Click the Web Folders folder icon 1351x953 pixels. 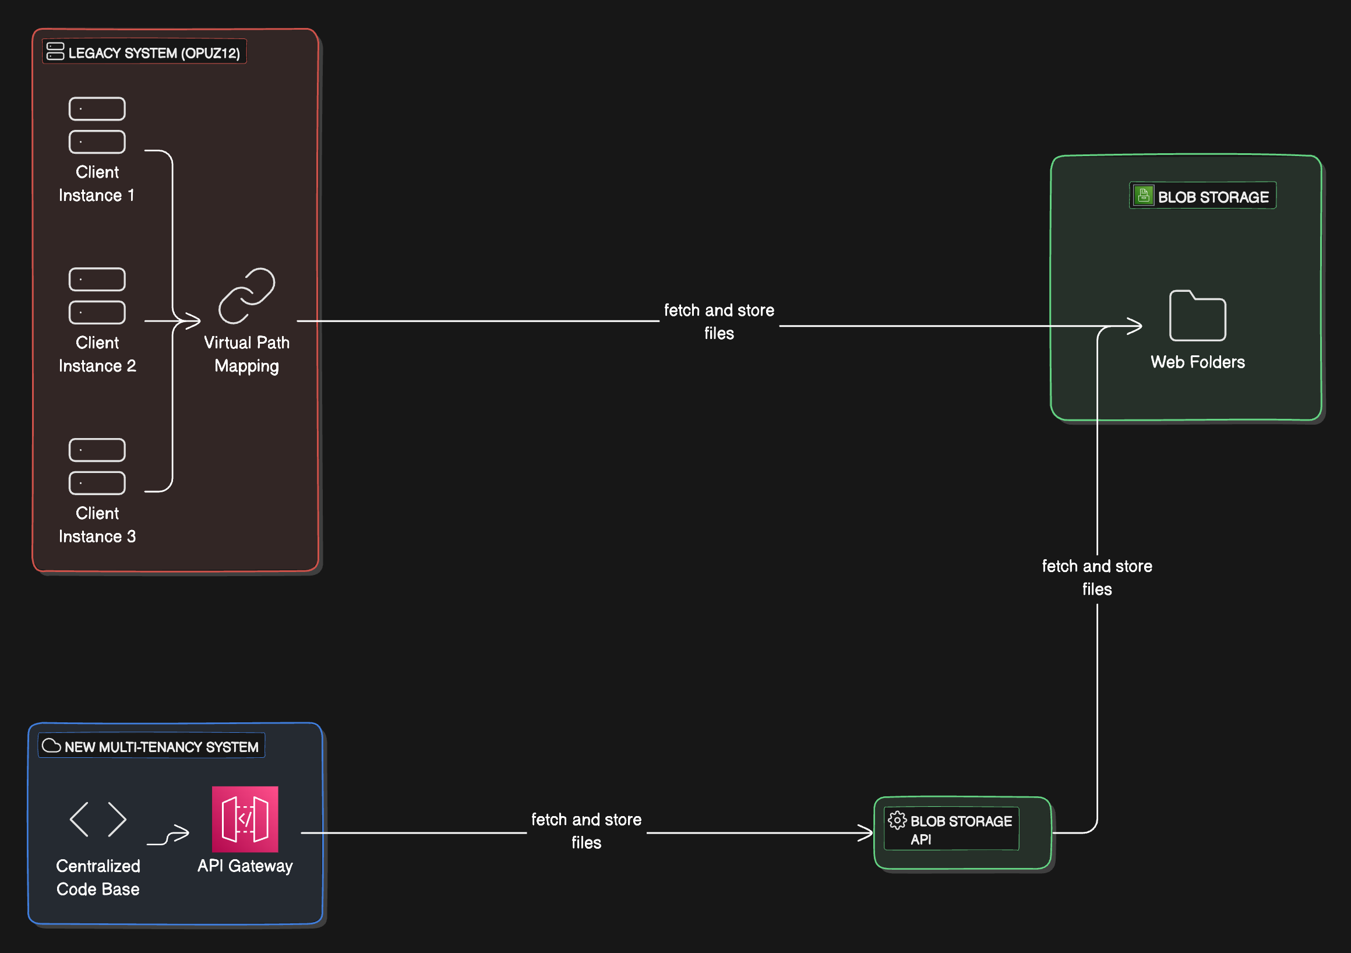point(1197,316)
